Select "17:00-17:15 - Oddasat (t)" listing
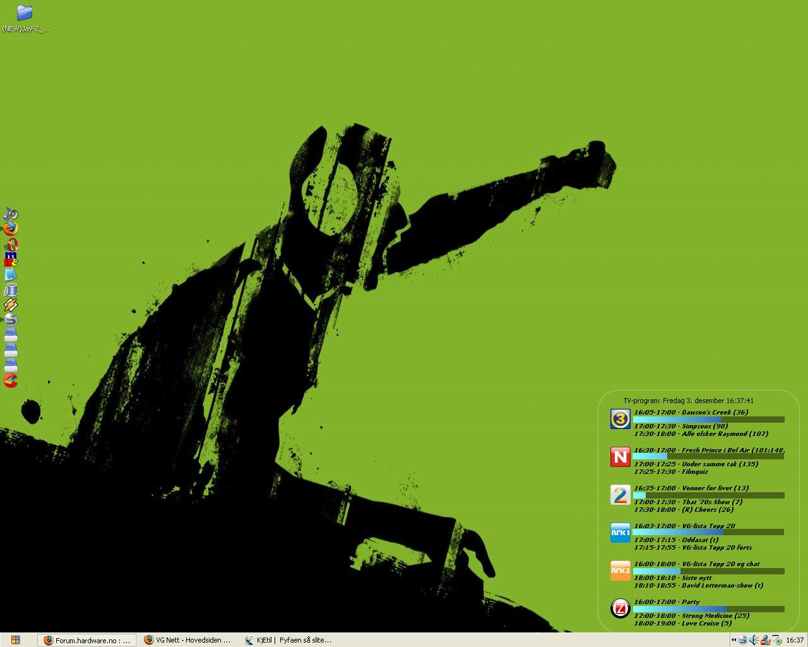Screen dimensions: 808x647 coord(676,540)
